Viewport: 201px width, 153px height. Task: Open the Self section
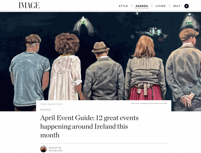177,6
